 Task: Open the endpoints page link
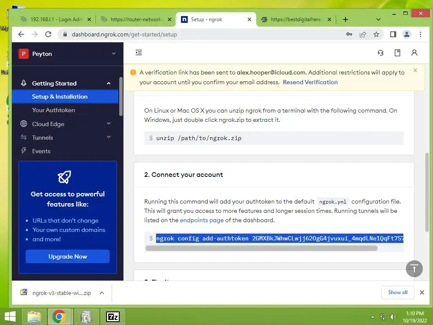(202, 220)
